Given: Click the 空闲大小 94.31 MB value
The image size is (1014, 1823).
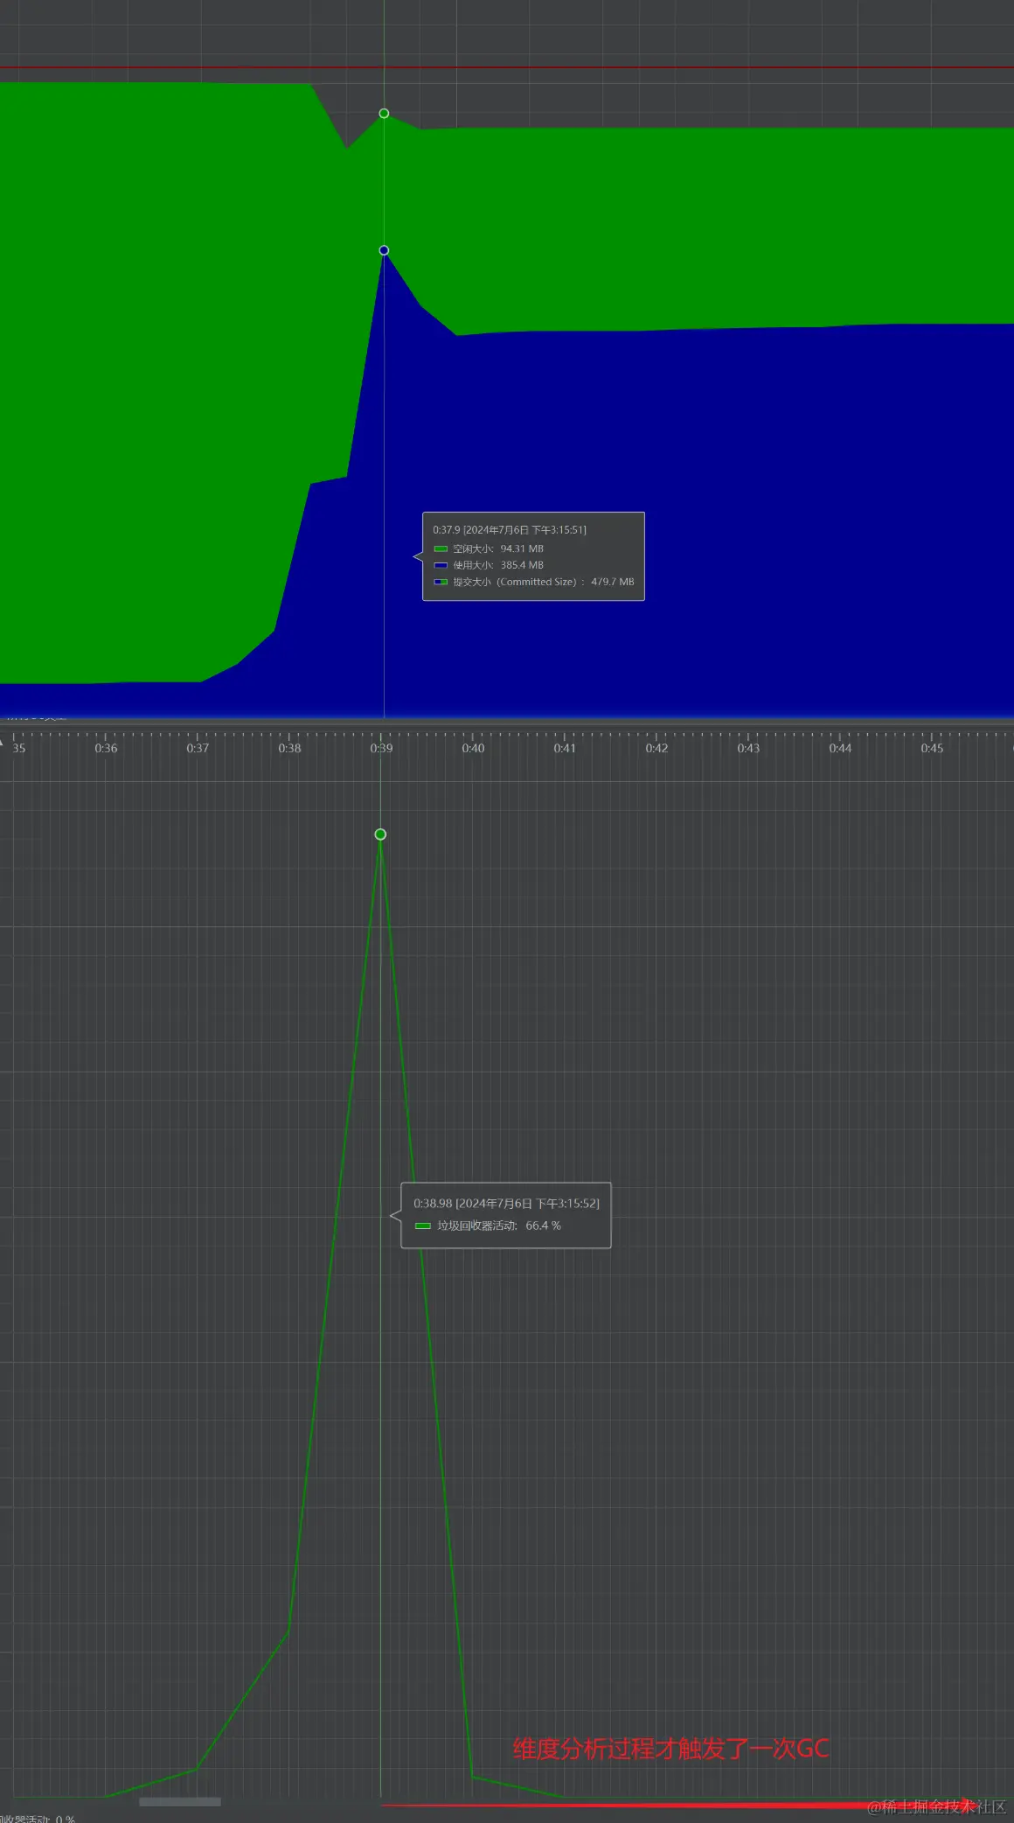Looking at the screenshot, I should [522, 548].
